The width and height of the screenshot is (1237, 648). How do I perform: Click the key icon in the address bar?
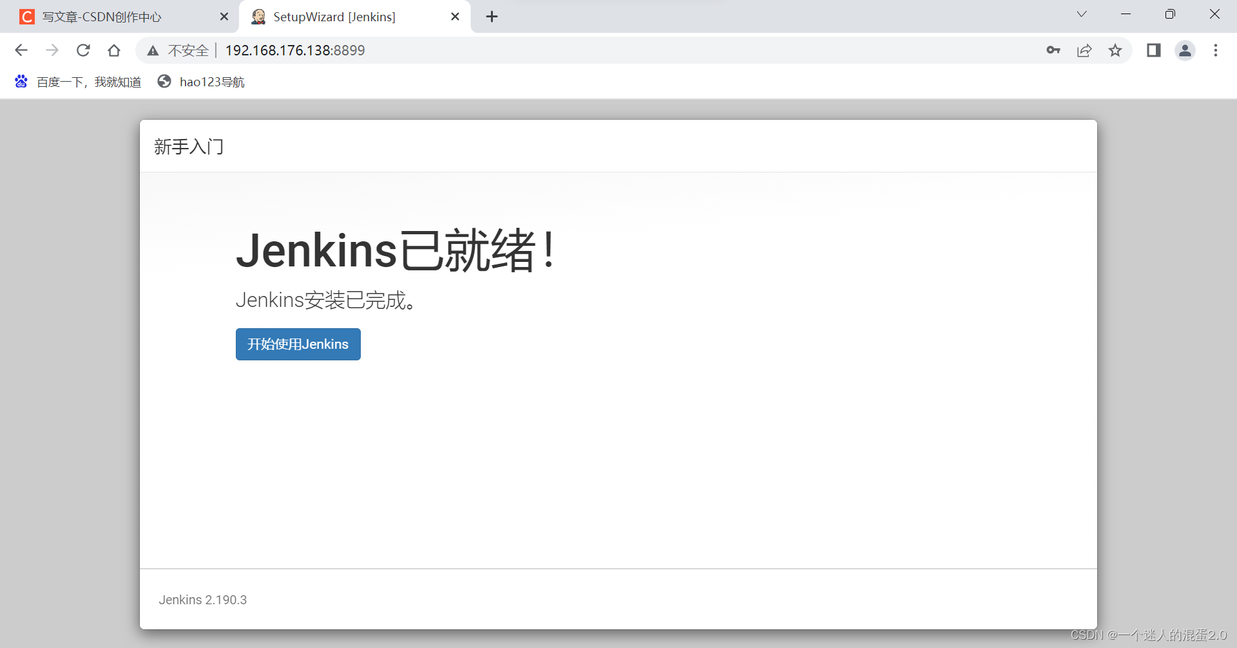point(1053,50)
